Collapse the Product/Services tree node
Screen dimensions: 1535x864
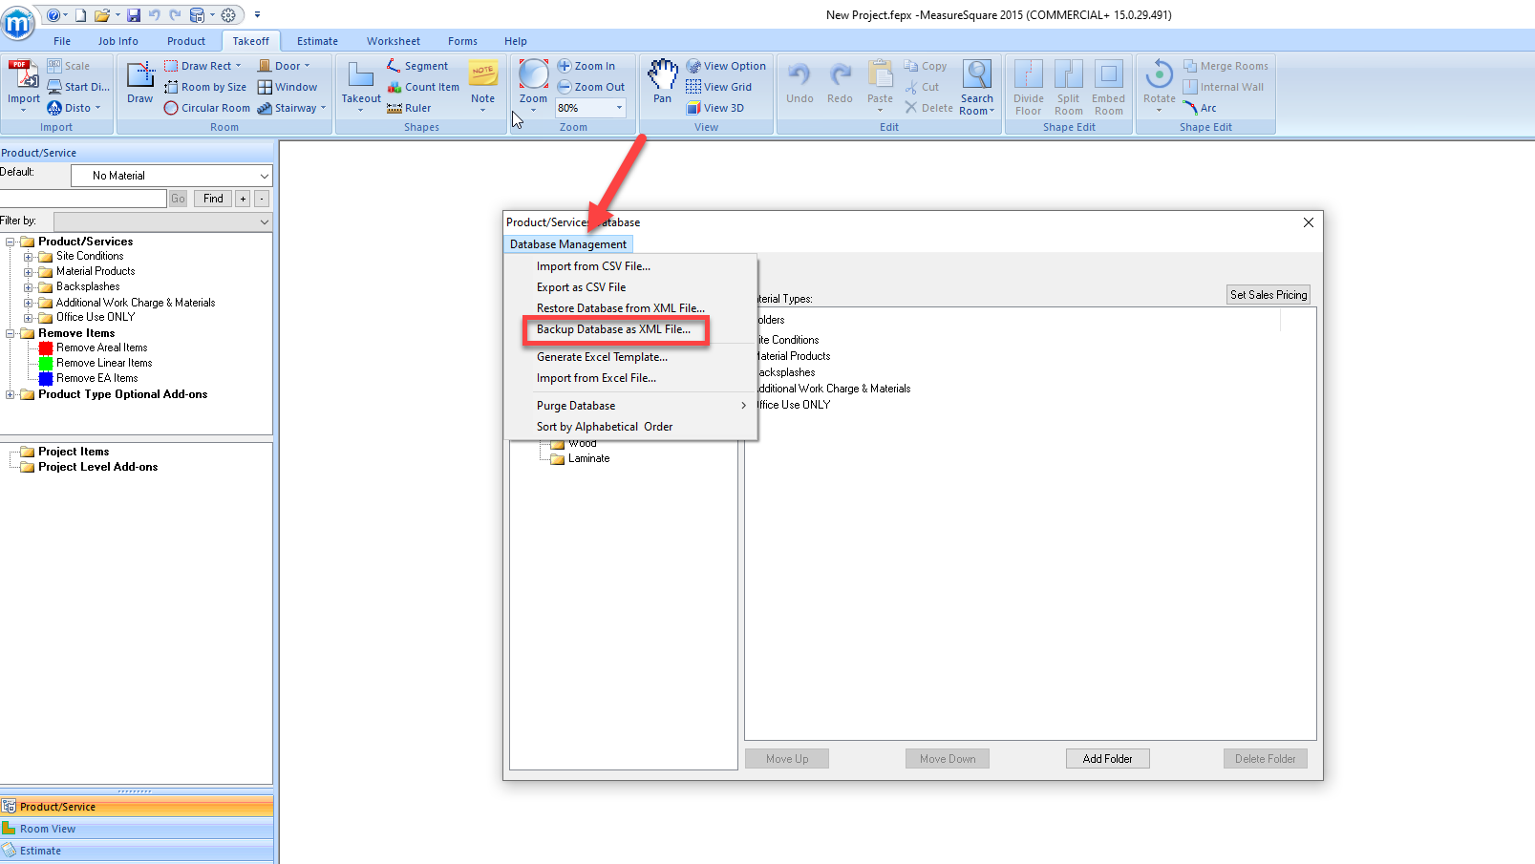pyautogui.click(x=11, y=242)
